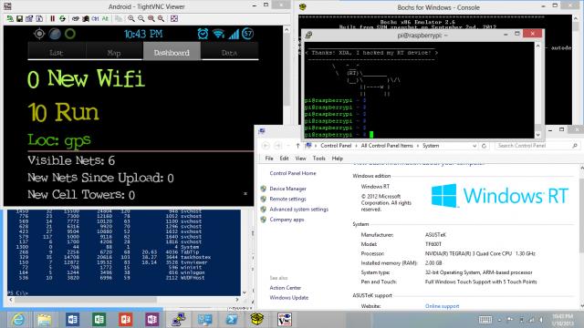Expand the address bar history dropdown

pyautogui.click(x=474, y=146)
